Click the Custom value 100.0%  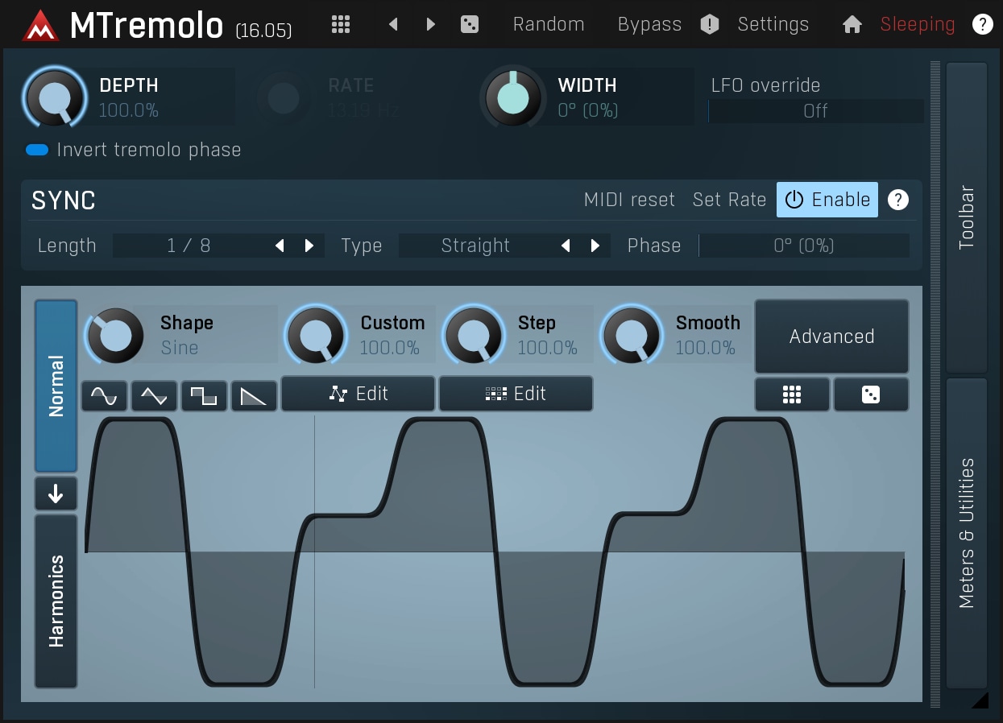[x=389, y=348]
